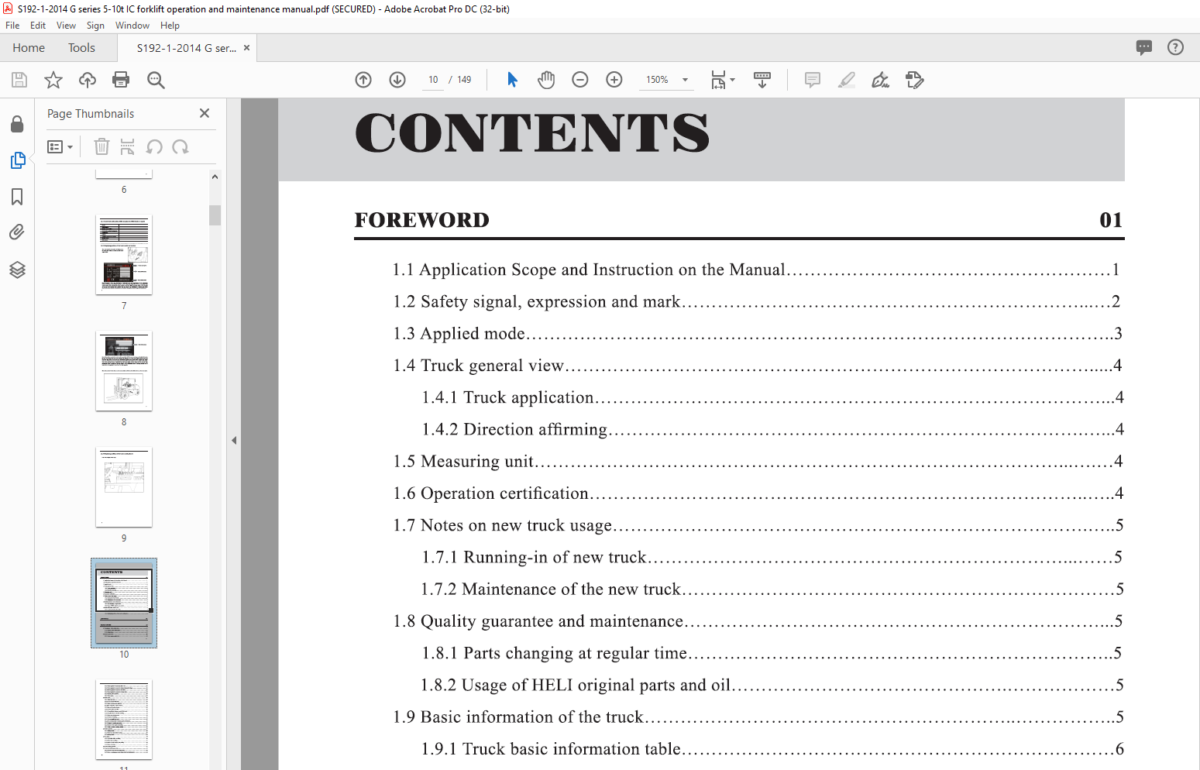Open the Help question mark icon
The height and width of the screenshot is (770, 1200).
pyautogui.click(x=1175, y=47)
